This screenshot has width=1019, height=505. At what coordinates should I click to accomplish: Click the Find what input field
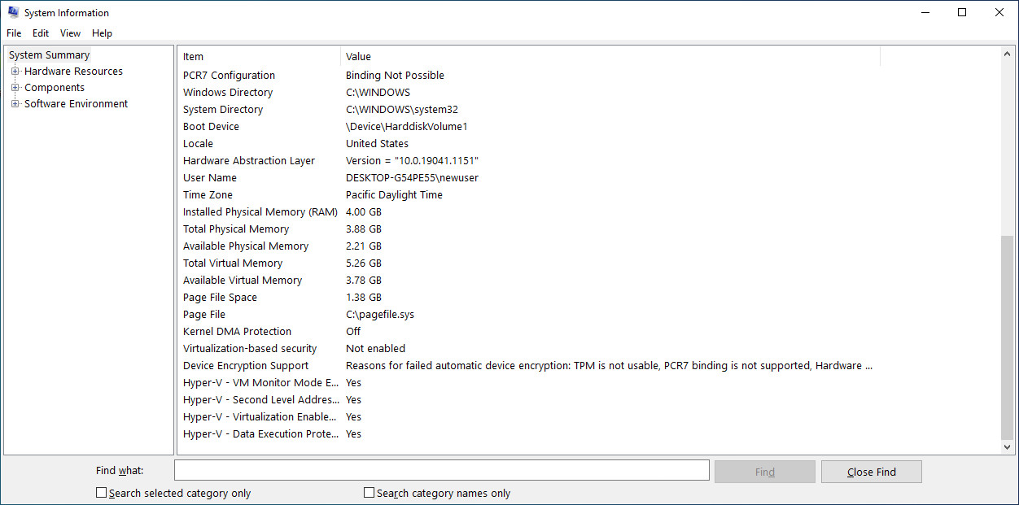pos(442,471)
